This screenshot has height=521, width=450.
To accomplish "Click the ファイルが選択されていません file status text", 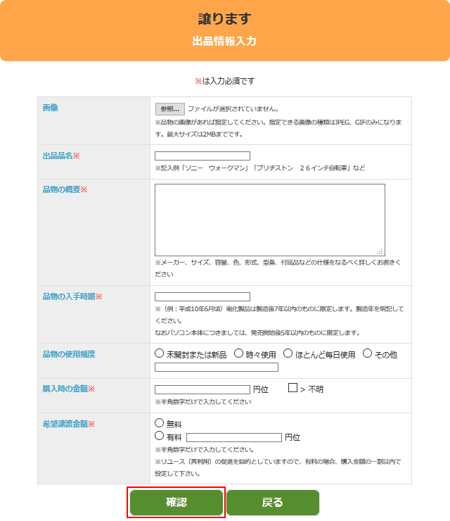I will coord(233,109).
